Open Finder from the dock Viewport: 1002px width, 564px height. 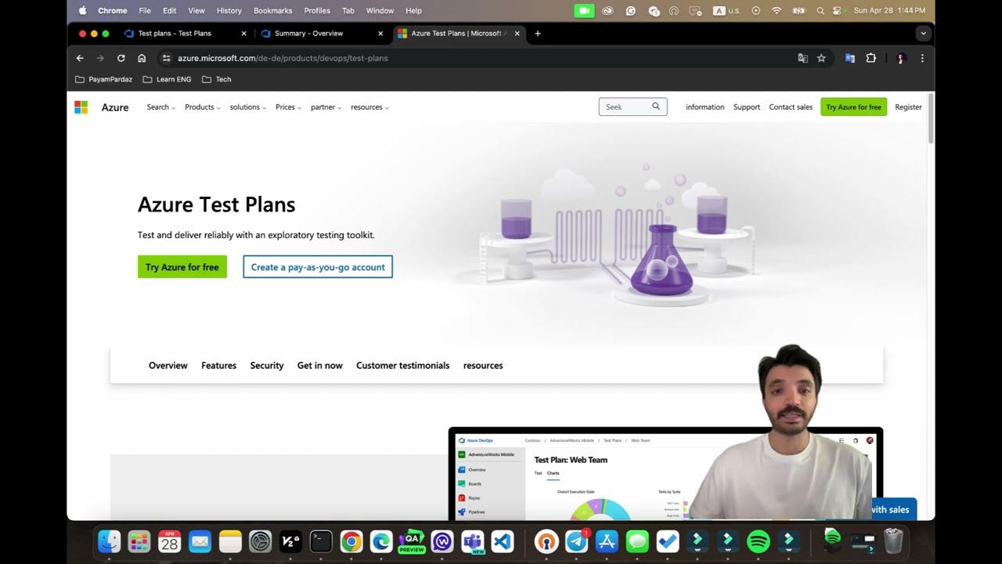point(110,541)
